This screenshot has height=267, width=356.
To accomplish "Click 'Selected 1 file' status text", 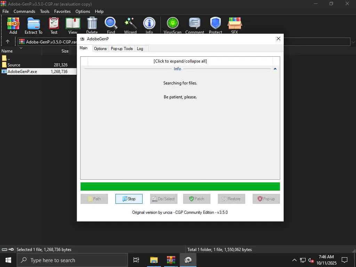I will pos(44,250).
